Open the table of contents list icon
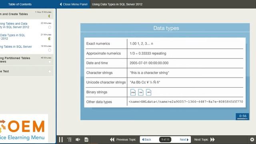This screenshot has height=144, width=256. coord(69,140)
